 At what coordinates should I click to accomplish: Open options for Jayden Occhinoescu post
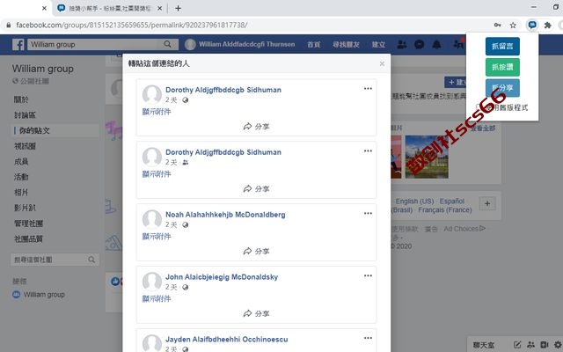tap(368, 338)
